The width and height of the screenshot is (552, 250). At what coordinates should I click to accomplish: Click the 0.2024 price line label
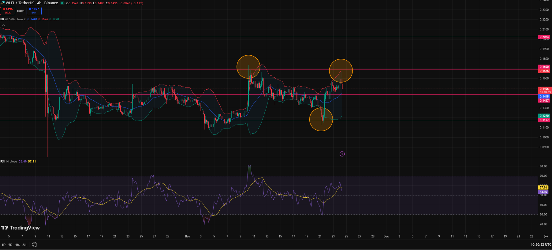(544, 37)
